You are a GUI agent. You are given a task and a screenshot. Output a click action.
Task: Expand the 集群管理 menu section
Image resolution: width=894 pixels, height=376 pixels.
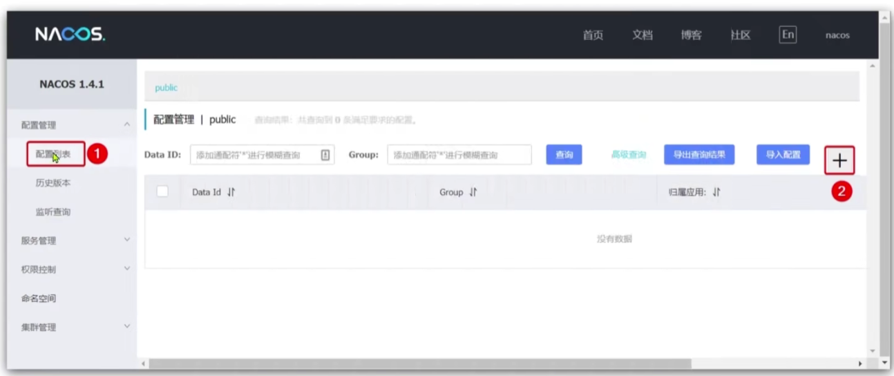[x=126, y=326]
